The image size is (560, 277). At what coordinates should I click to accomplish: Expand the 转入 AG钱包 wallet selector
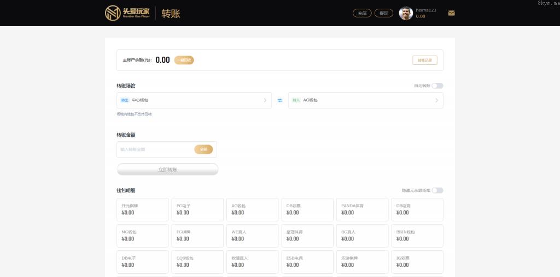click(365, 100)
